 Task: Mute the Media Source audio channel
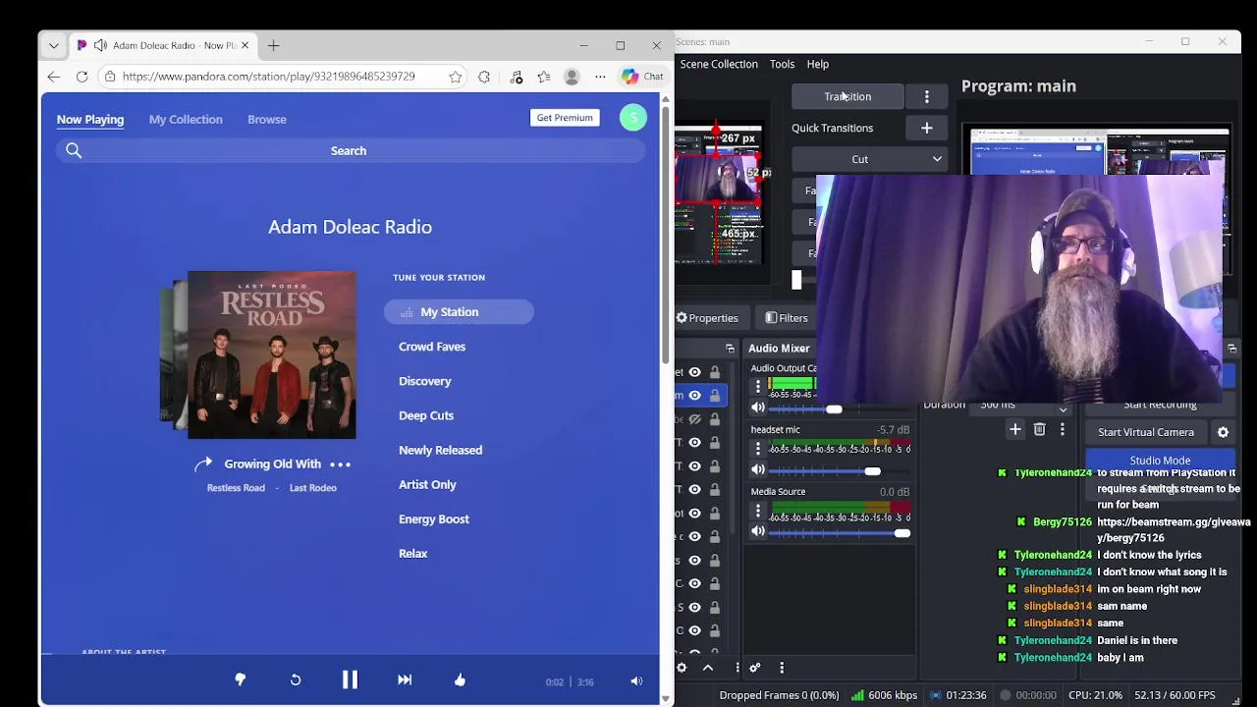click(758, 531)
